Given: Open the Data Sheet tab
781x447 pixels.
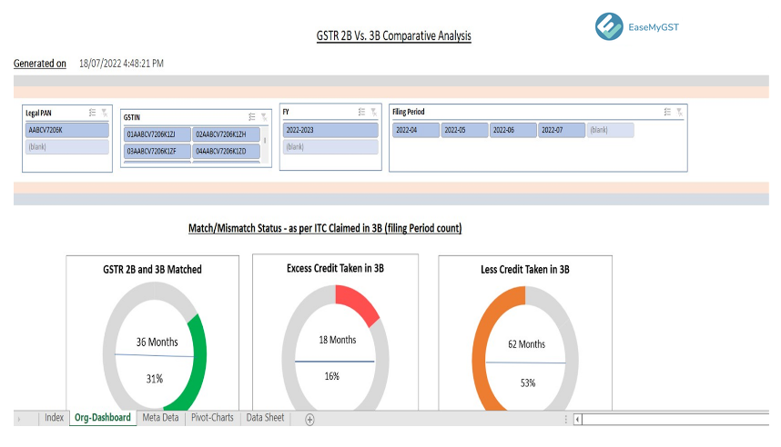Looking at the screenshot, I should coord(265,418).
